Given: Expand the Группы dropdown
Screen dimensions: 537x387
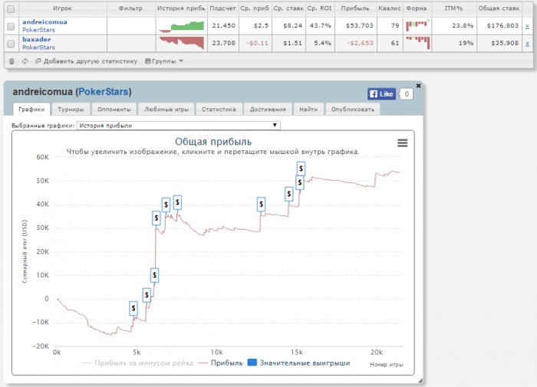Looking at the screenshot, I should (x=164, y=61).
